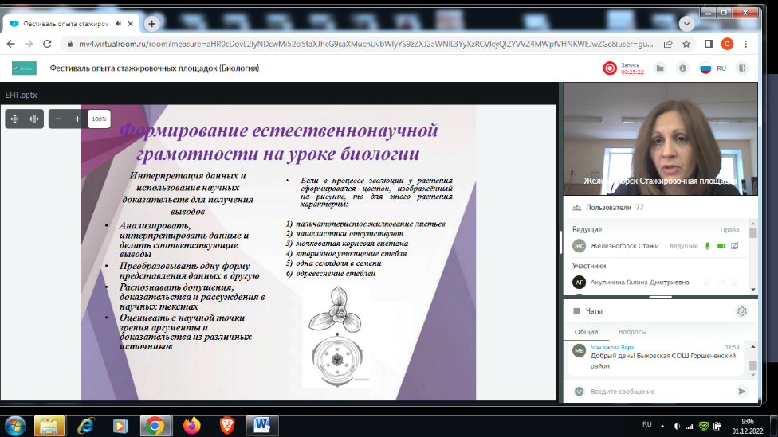The image size is (778, 437).
Task: Click the Права label in users list
Action: pyautogui.click(x=729, y=230)
